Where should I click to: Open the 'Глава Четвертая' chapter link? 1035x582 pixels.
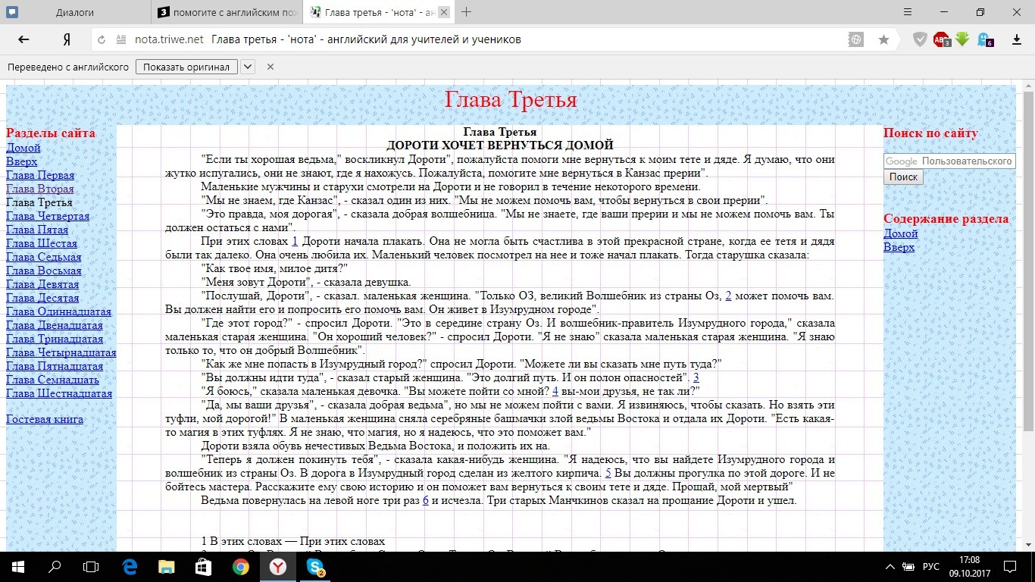tap(48, 216)
